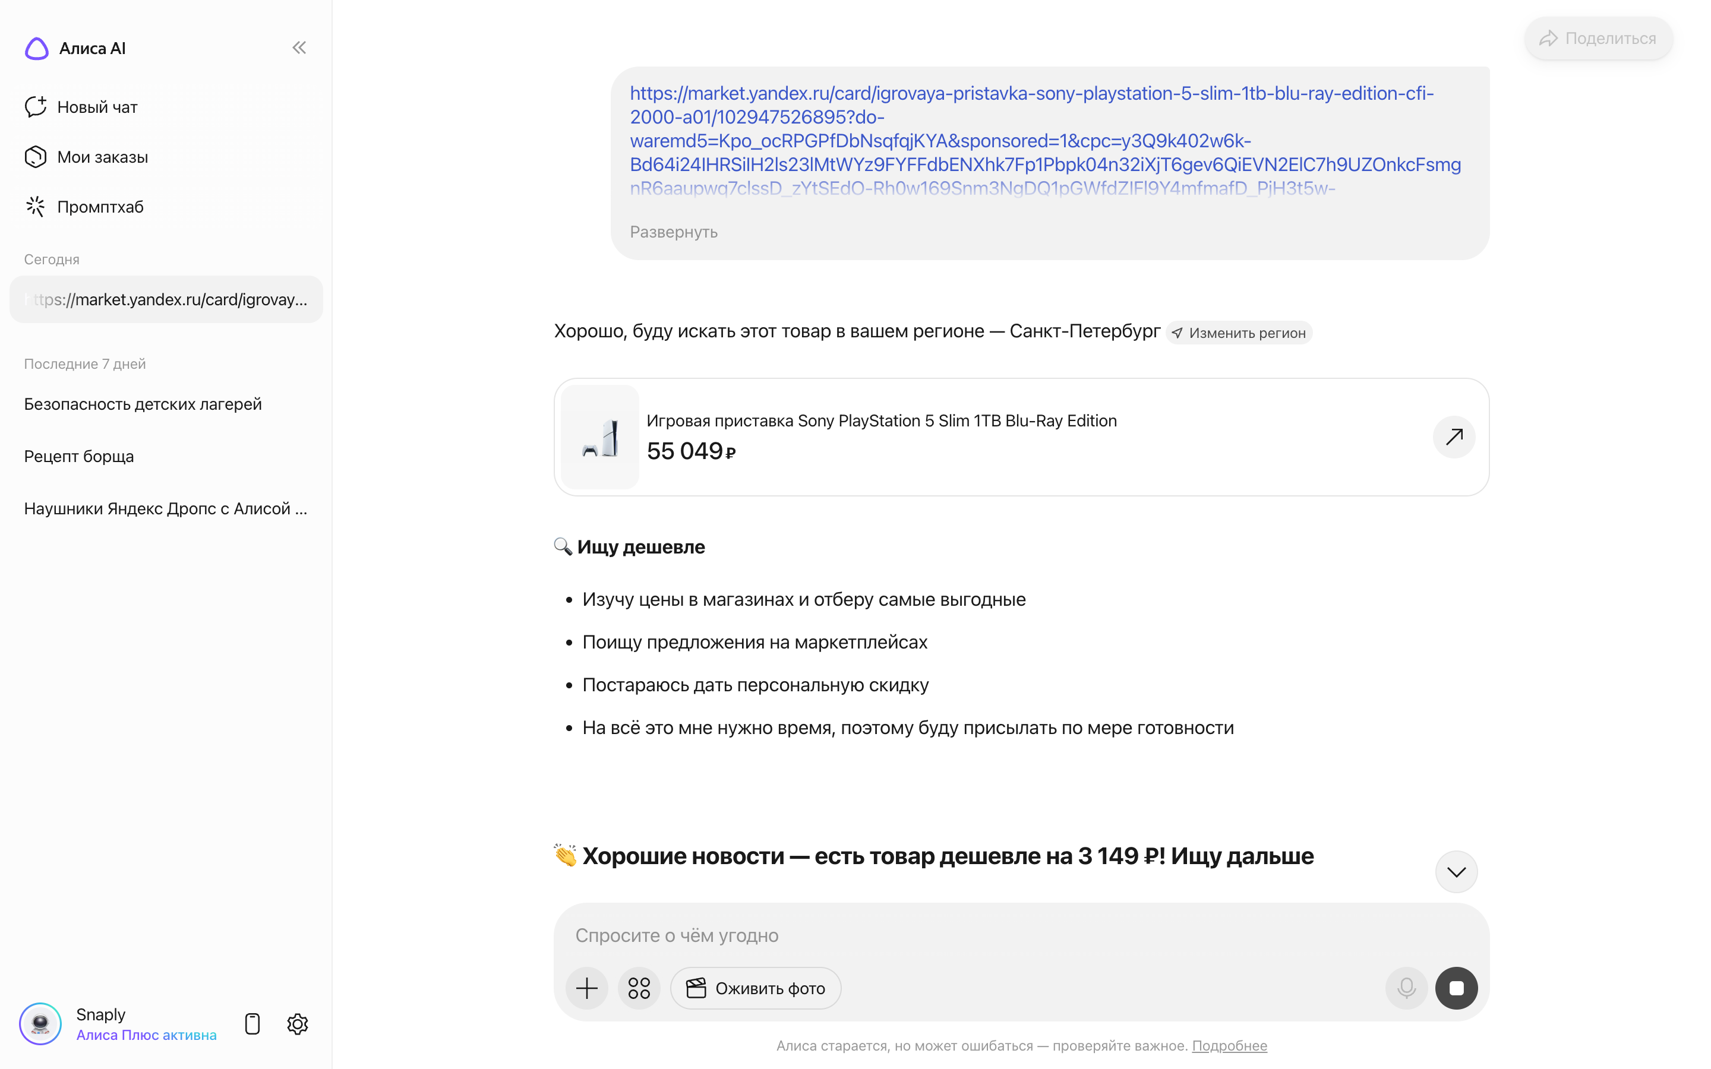The width and height of the screenshot is (1711, 1069).
Task: Activate the microphone voice input
Action: tap(1406, 988)
